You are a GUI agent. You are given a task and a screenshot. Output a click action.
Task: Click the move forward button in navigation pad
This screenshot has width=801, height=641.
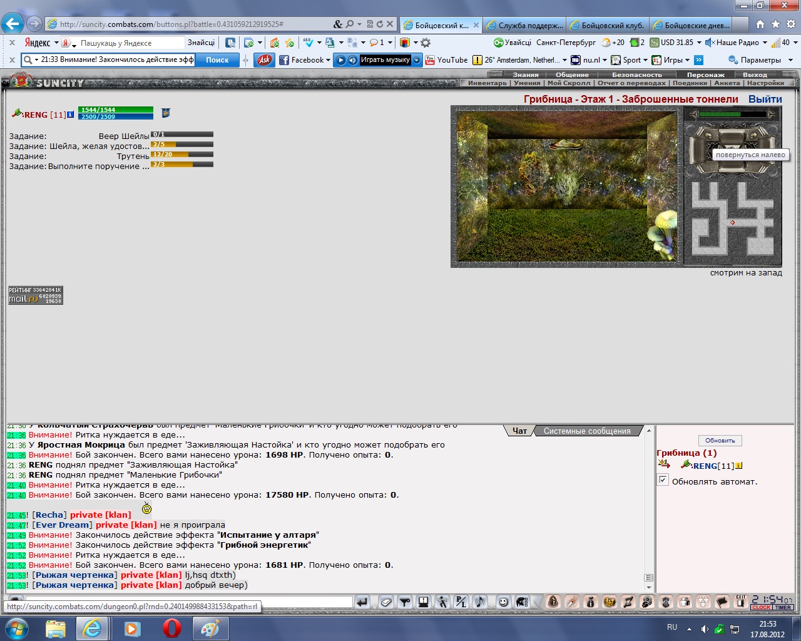[733, 136]
